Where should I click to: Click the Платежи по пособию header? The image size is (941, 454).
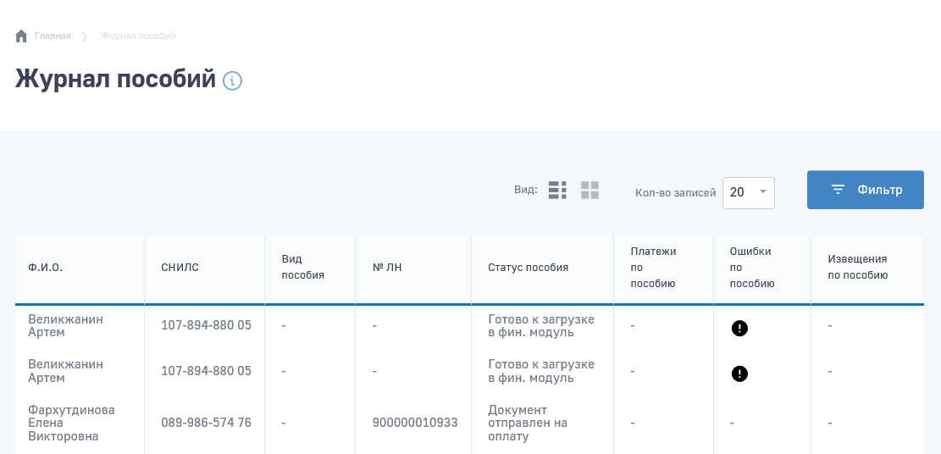[x=653, y=268]
